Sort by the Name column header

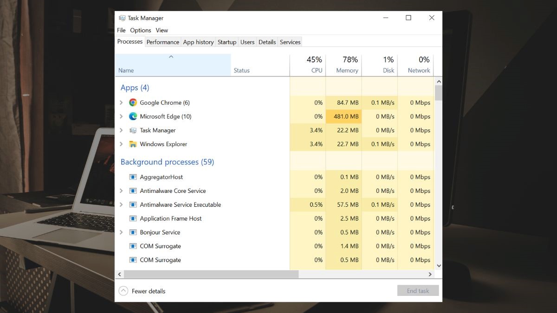coord(173,65)
